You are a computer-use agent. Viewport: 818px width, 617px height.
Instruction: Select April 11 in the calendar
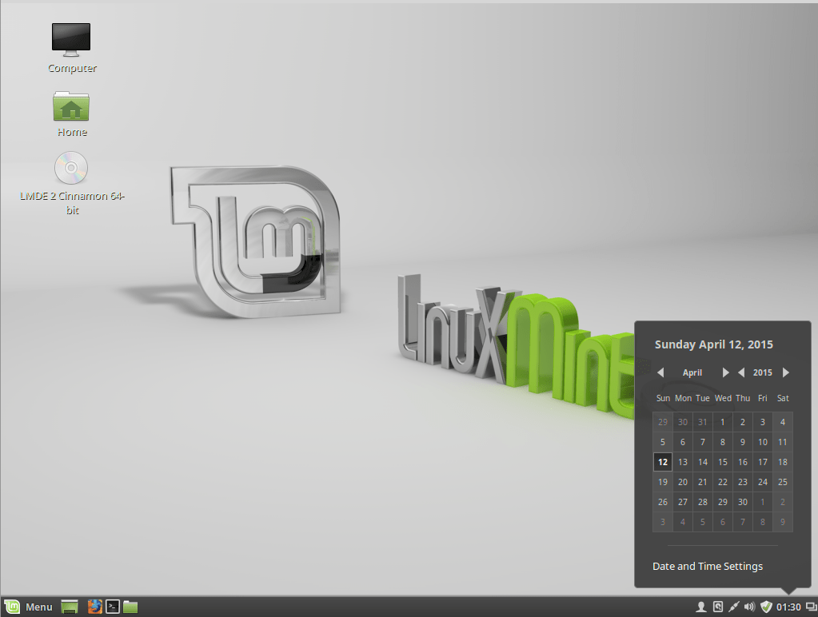783,442
